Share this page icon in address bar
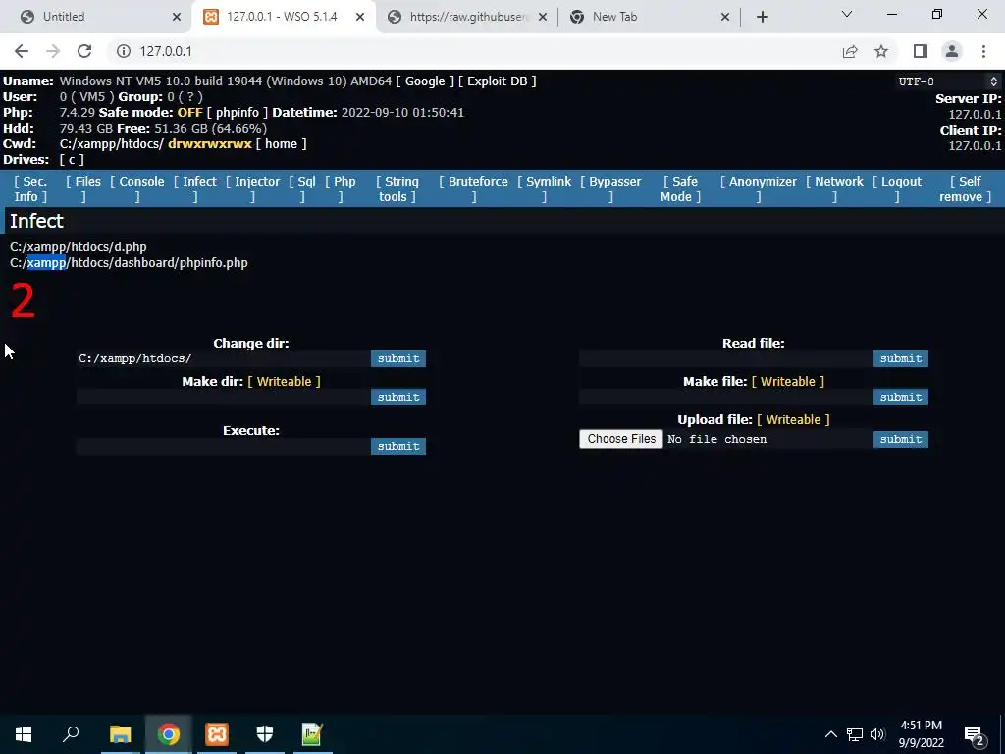This screenshot has height=754, width=1005. coord(850,51)
